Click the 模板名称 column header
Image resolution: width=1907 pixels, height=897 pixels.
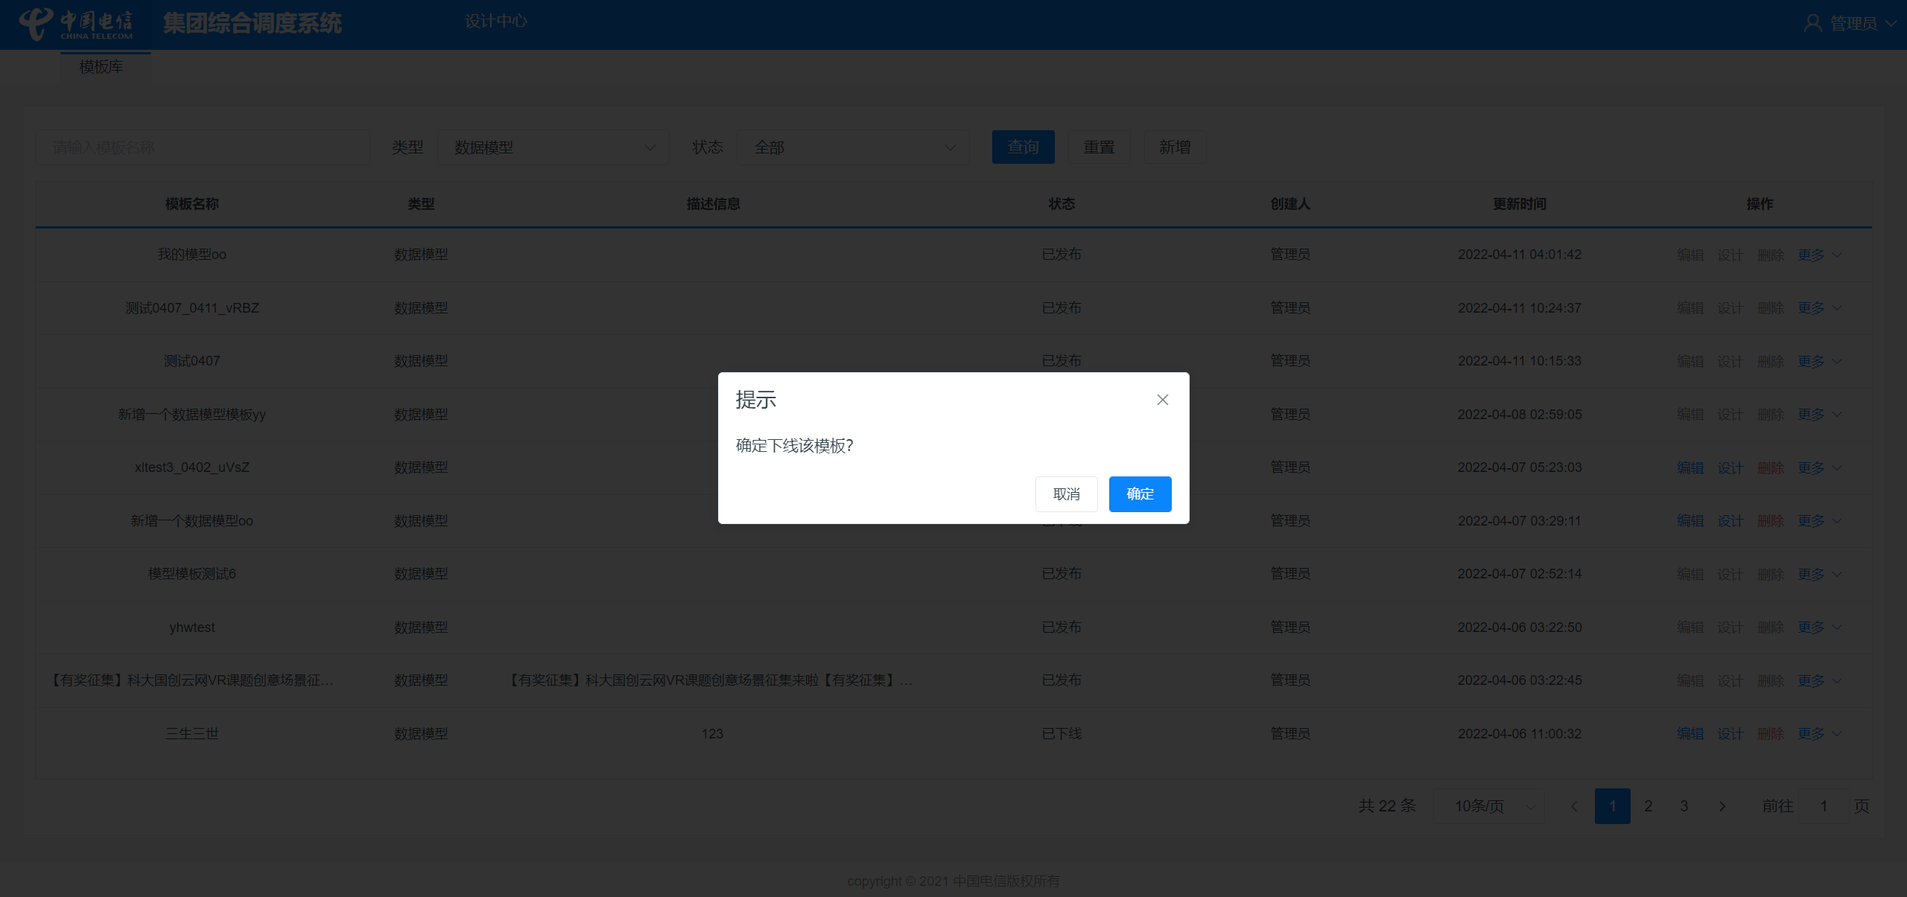191,204
